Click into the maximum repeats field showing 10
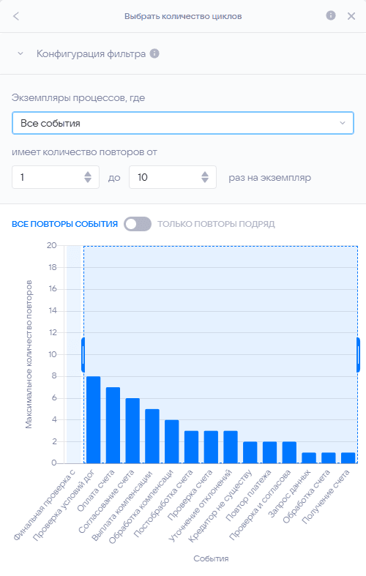 [165, 177]
